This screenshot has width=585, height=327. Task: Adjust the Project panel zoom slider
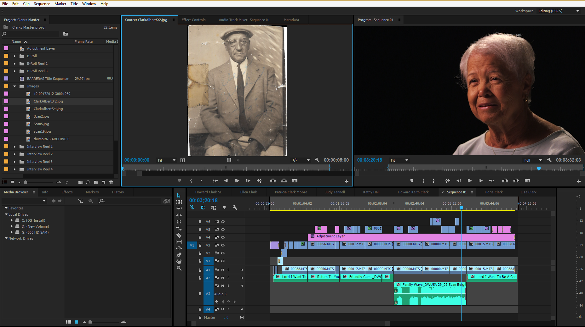[26, 182]
